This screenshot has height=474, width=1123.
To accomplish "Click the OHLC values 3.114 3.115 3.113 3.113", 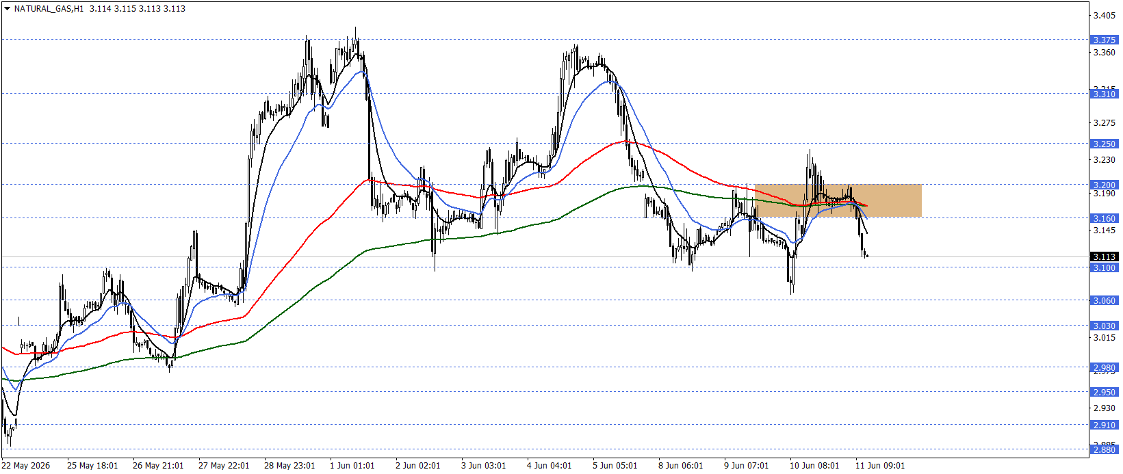I will coord(138,9).
